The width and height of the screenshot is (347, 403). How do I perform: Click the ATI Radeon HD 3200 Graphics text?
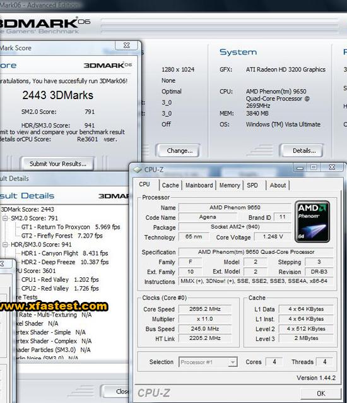pos(285,69)
